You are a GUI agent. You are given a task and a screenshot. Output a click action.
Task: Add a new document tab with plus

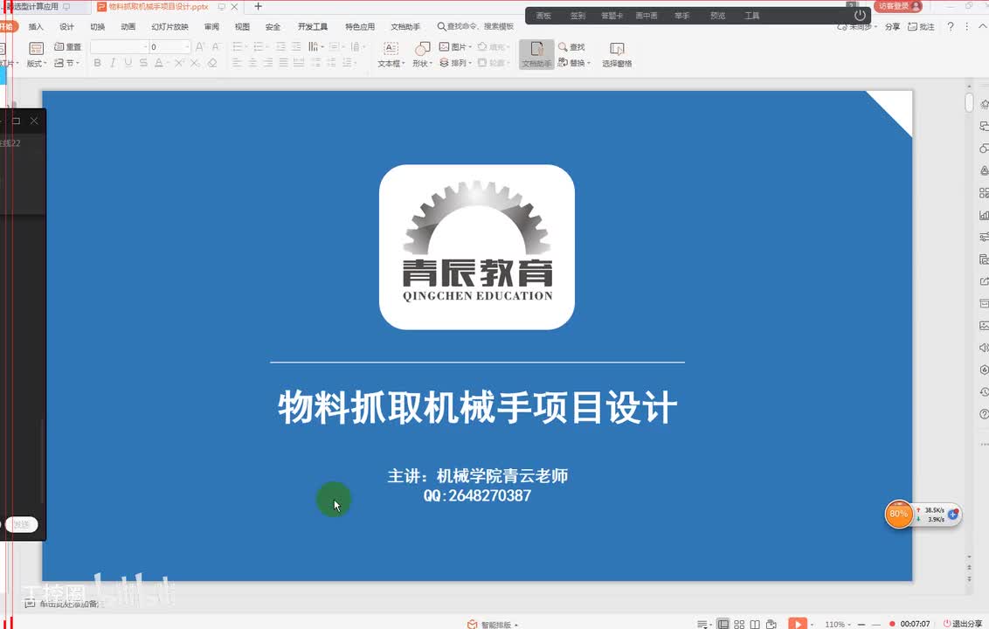coord(258,6)
